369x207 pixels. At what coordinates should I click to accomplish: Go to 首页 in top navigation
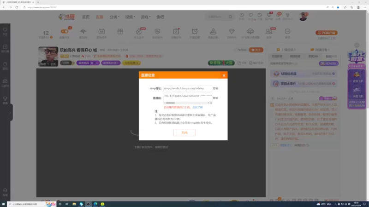point(86,17)
